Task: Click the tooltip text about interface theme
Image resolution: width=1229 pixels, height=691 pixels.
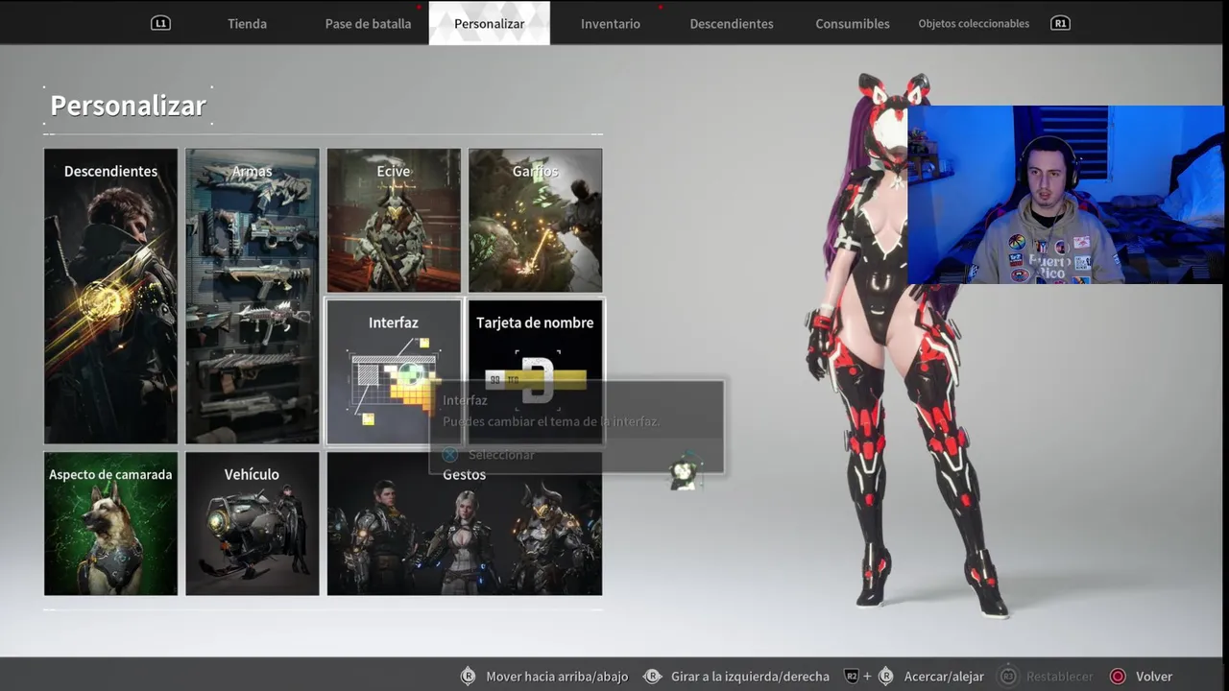Action: click(x=551, y=421)
